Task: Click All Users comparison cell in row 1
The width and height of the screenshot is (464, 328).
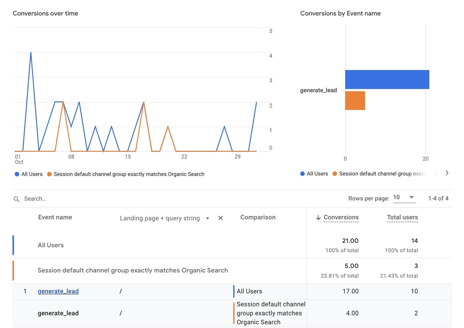Action: 249,291
